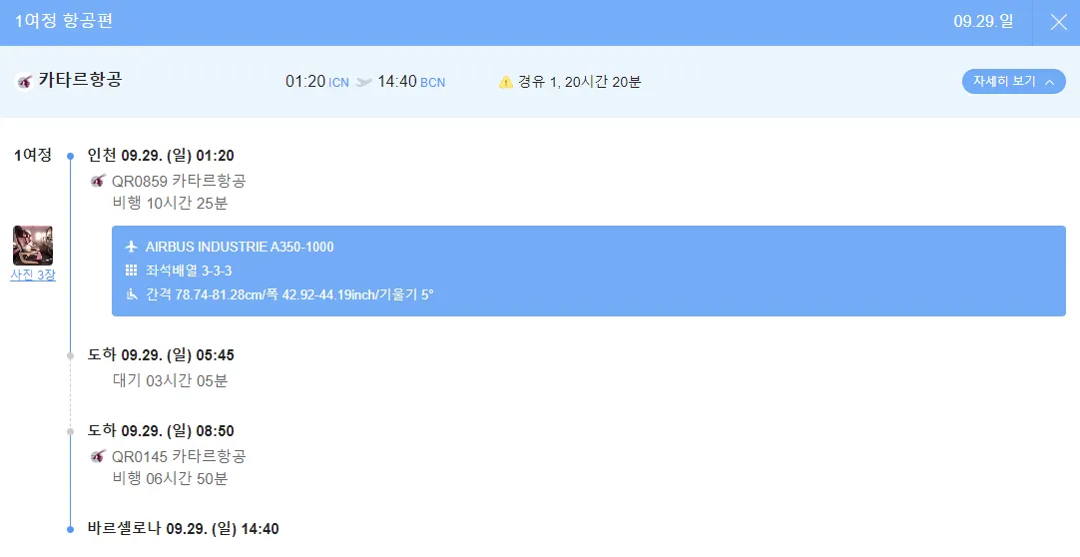Click the 카타르항공 airline name in summary
1080x557 pixels.
tap(80, 80)
